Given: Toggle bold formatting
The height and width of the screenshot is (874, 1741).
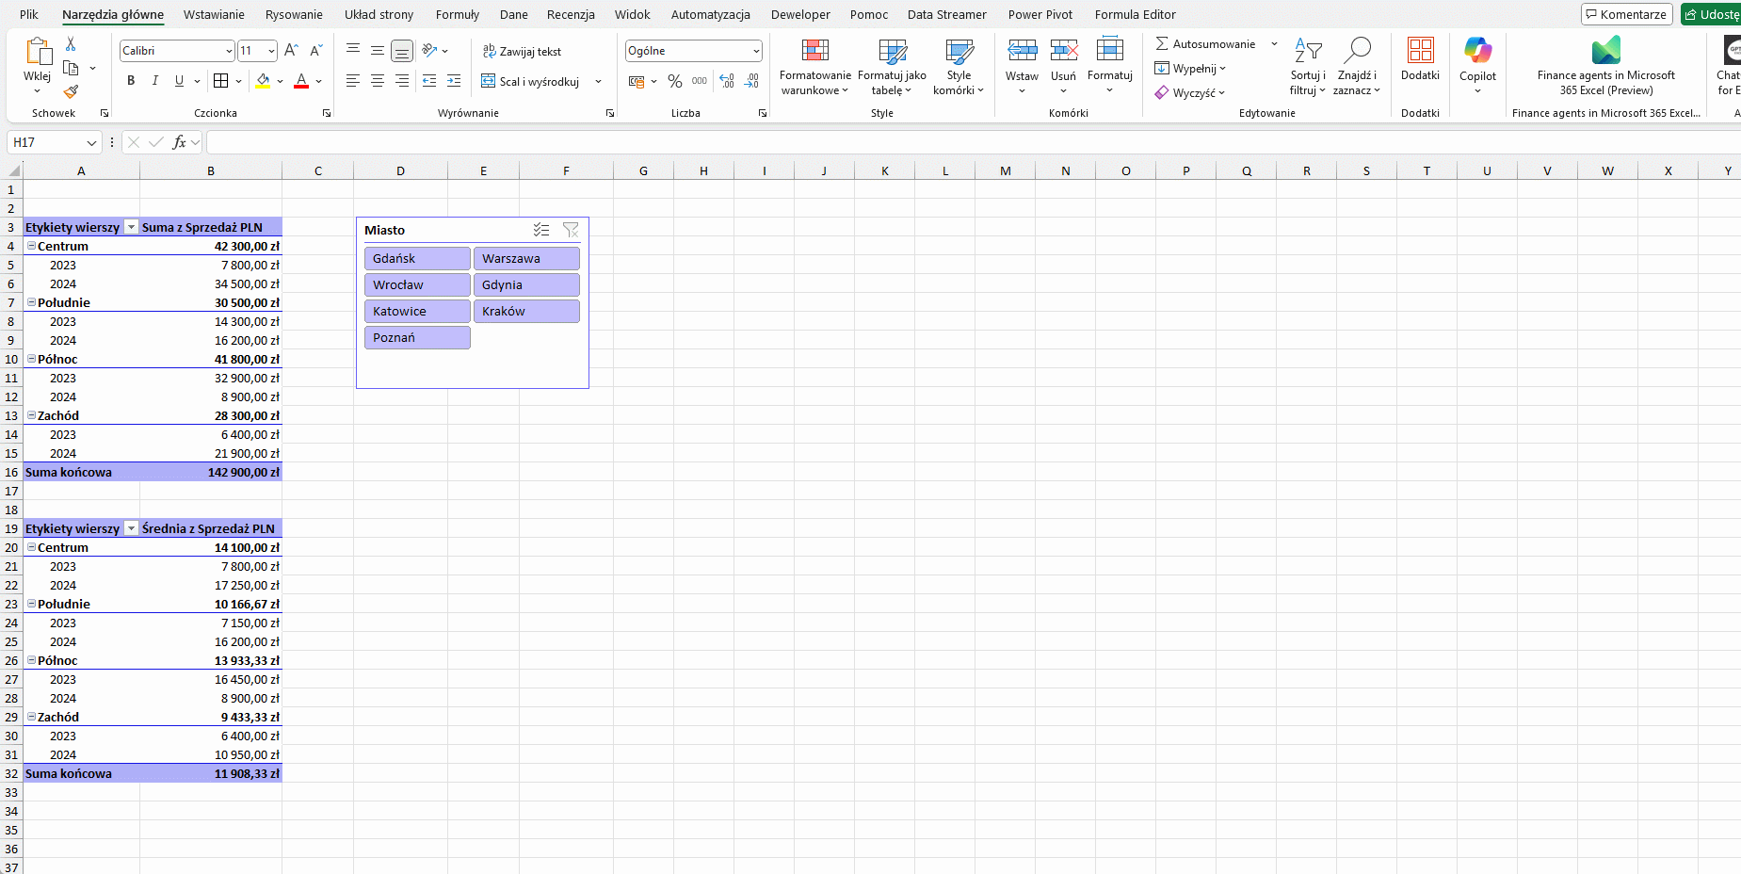Looking at the screenshot, I should click(x=131, y=81).
